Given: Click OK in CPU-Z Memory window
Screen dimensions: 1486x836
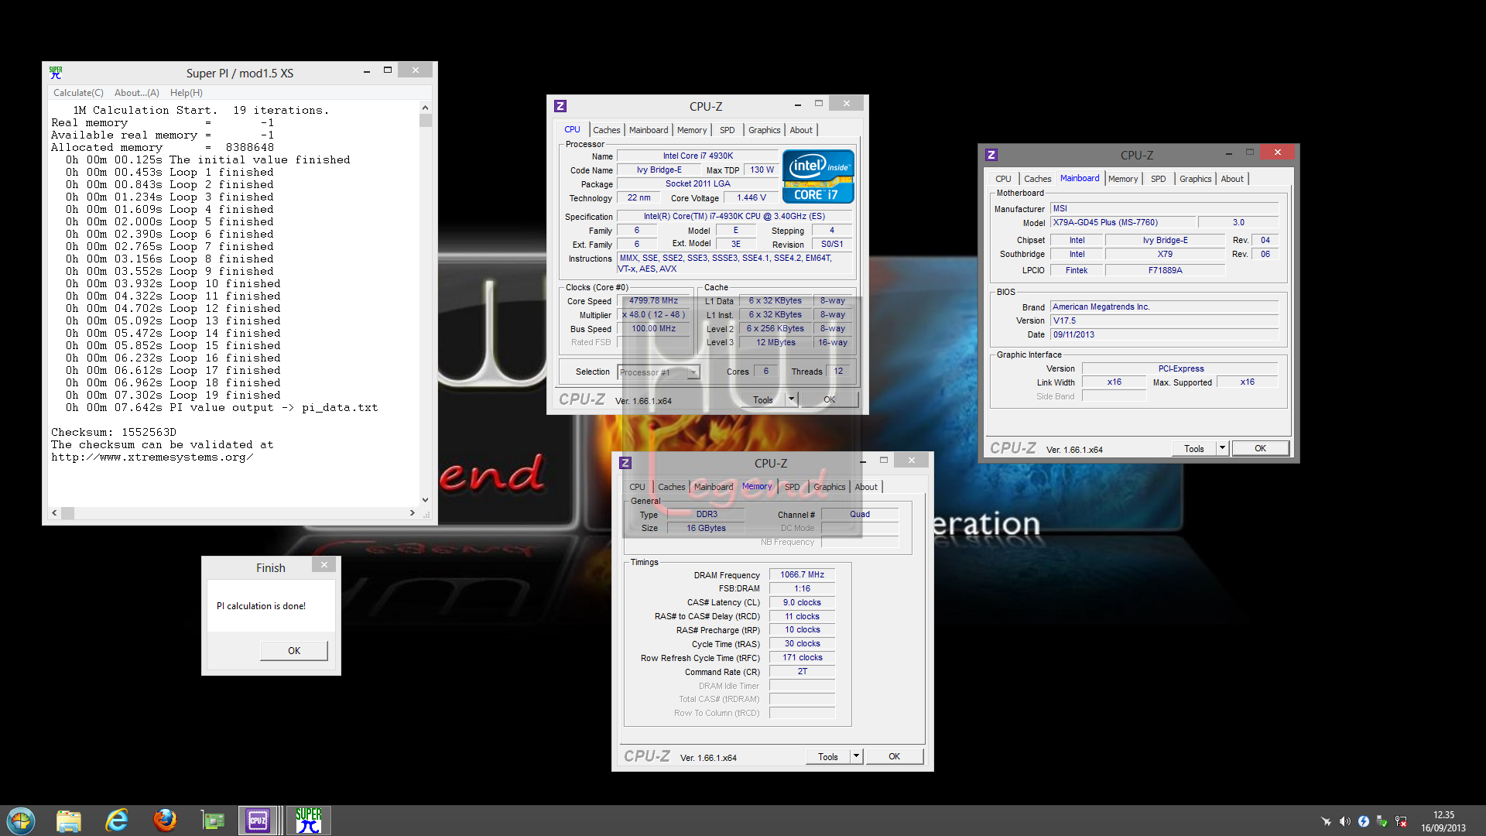Looking at the screenshot, I should click(894, 757).
